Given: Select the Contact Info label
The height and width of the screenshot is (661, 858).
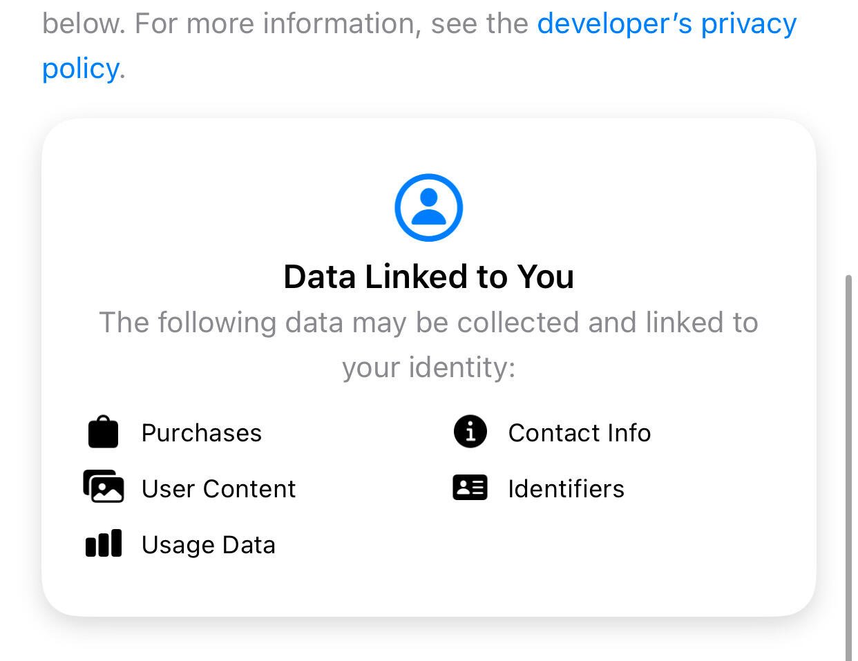Looking at the screenshot, I should coord(580,433).
